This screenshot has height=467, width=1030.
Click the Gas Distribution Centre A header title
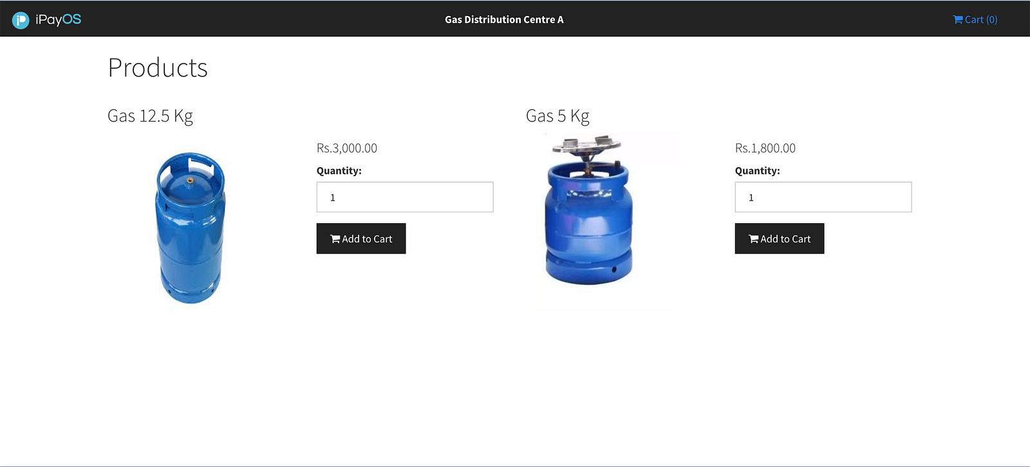[504, 19]
